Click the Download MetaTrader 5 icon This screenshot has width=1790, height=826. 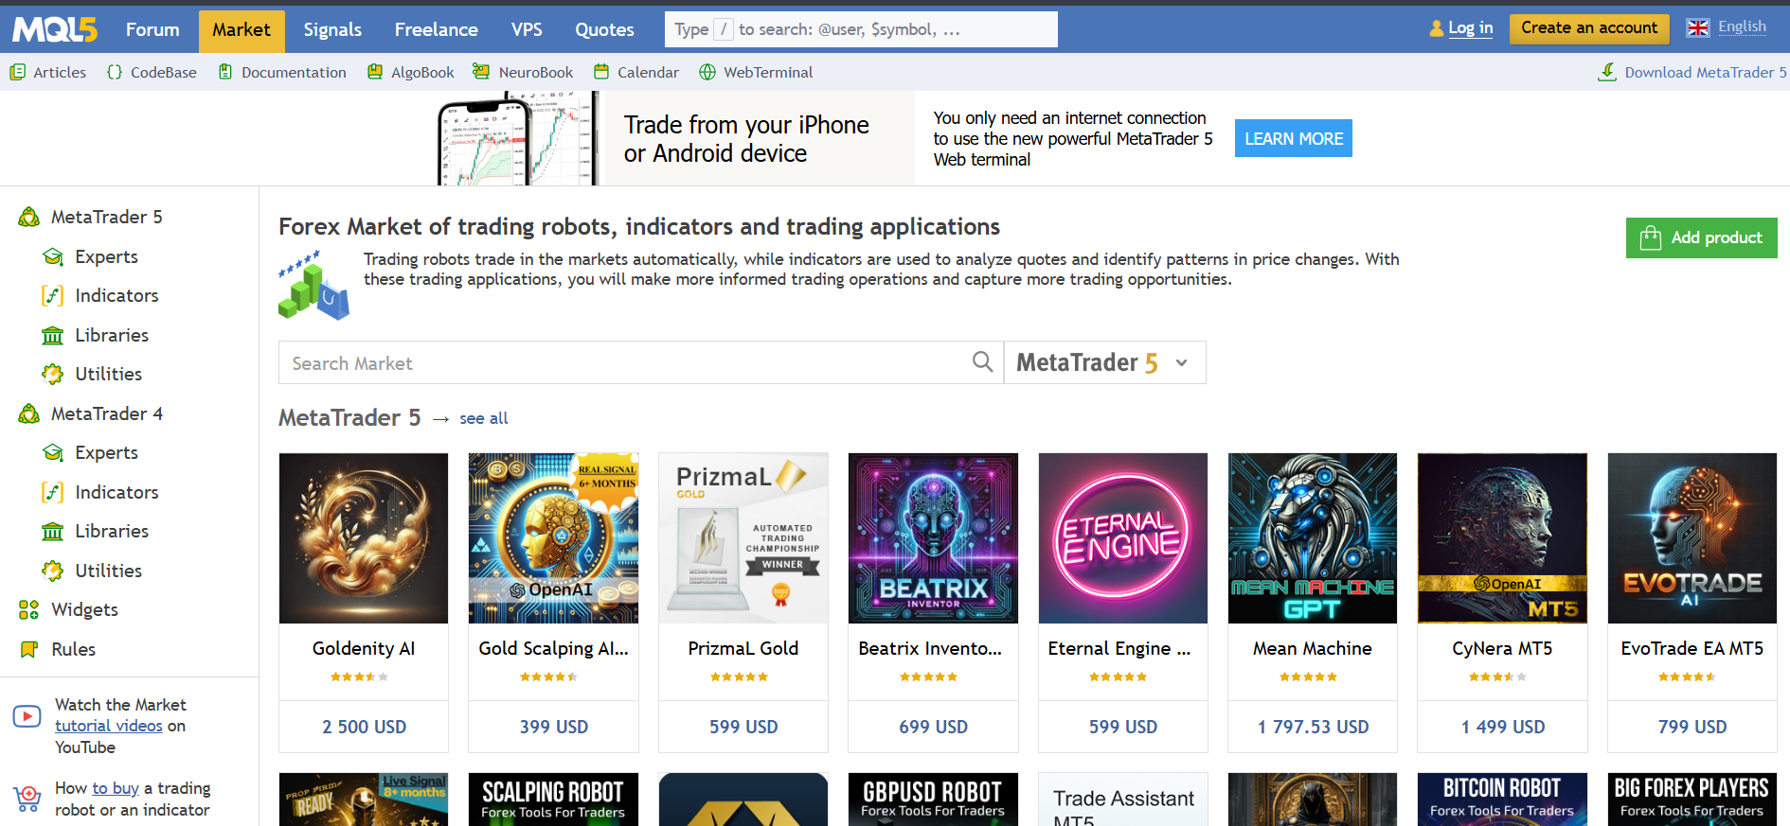click(1607, 72)
